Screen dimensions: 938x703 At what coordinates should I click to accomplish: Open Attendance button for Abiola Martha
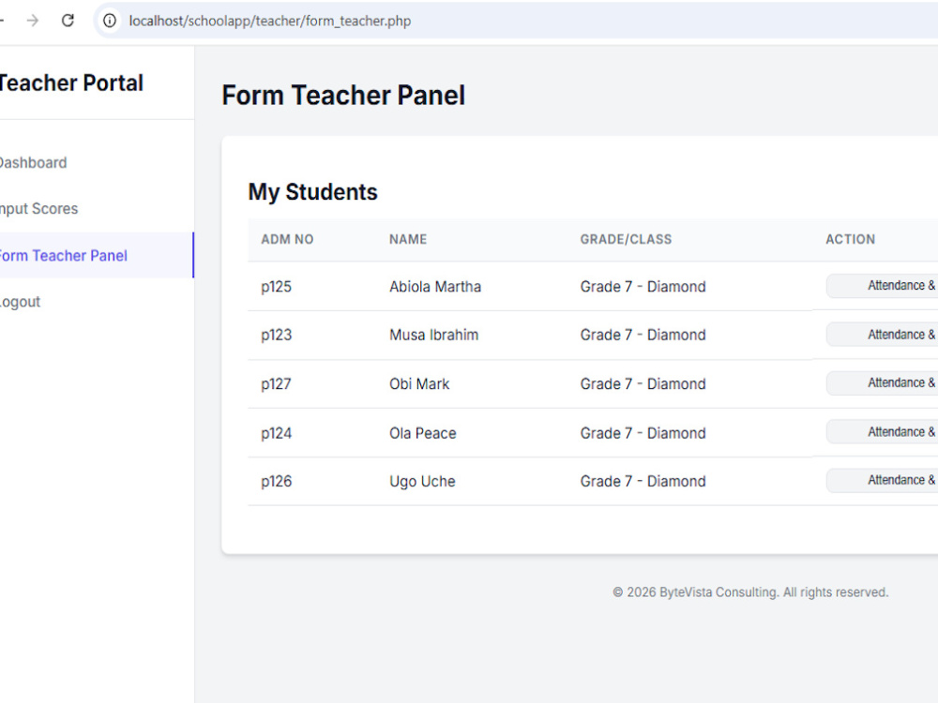click(x=882, y=286)
